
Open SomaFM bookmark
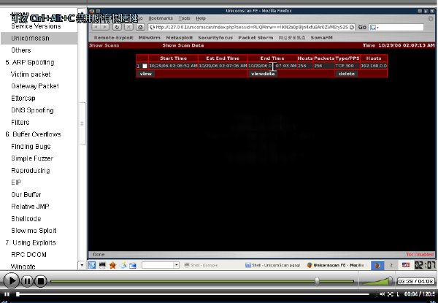point(321,38)
